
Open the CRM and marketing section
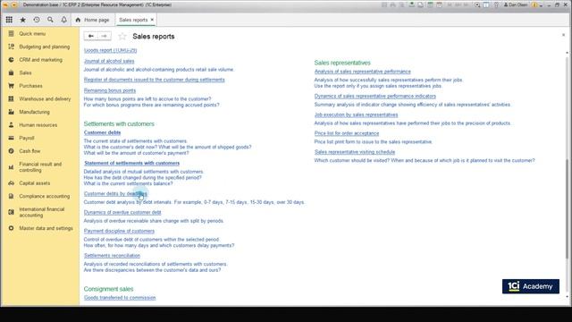click(40, 60)
